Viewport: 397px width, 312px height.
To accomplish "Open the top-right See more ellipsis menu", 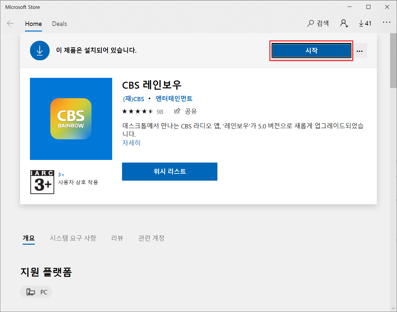I will 386,23.
